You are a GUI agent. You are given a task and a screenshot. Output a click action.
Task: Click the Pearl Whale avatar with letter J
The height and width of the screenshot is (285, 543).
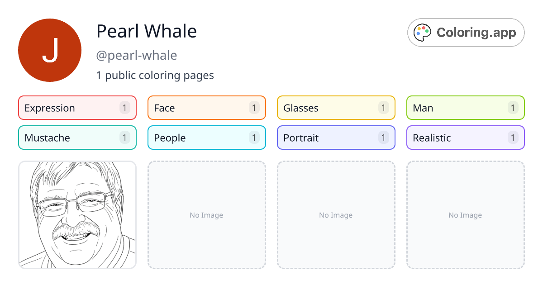point(50,50)
